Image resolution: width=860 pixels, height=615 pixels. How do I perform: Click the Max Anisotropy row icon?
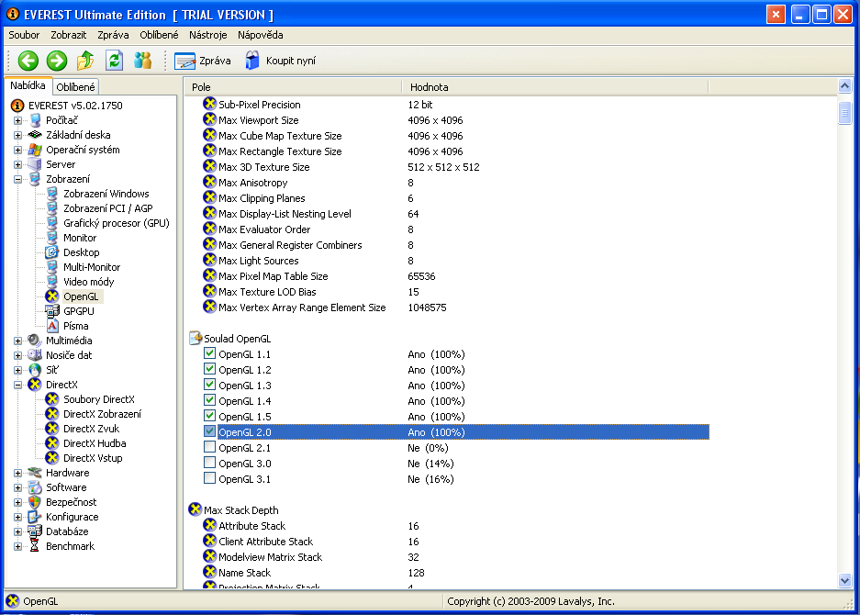click(x=209, y=182)
